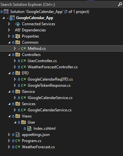Screen dimensions: 123x156
Task: Click the C# icon of UserController.cs
Action: [24, 61]
